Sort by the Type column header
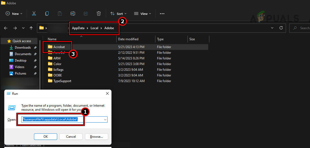Image resolution: width=310 pixels, height=148 pixels. click(160, 39)
